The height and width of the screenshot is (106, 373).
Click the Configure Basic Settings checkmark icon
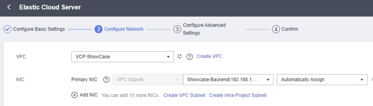[x=7, y=29]
